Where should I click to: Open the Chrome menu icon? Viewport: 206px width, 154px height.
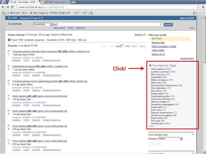pyautogui.click(x=203, y=7)
